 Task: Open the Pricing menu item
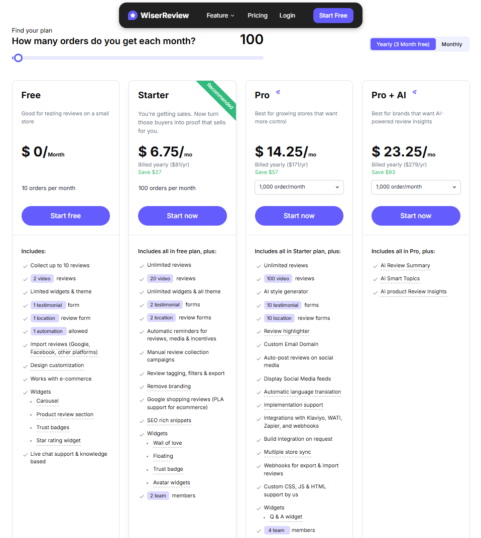click(257, 16)
